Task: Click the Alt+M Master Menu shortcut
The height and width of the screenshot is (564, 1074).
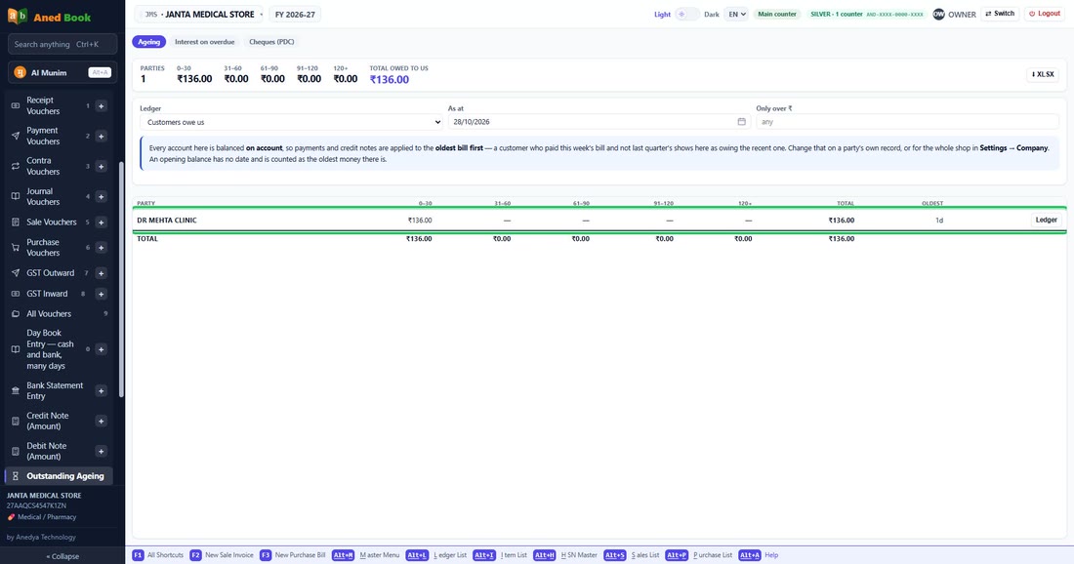Action: coord(366,555)
